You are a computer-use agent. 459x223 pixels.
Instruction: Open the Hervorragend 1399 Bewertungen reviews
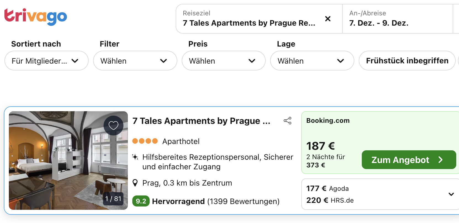coord(215,202)
